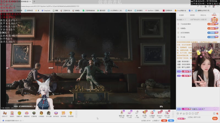The width and height of the screenshot is (220, 123).
Task: Open the 任务大厅 task hall icon
Action: click(x=4, y=114)
